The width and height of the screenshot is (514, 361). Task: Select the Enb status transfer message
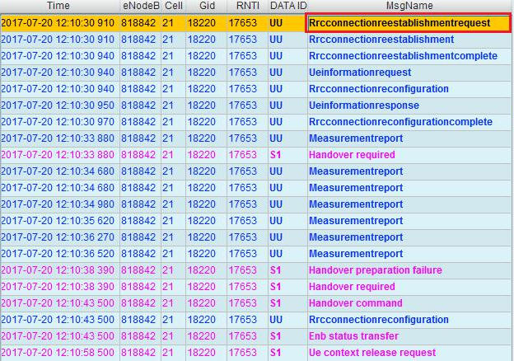(353, 336)
